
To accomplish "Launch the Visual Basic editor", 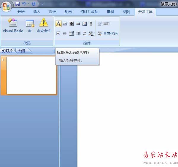I will (13, 25).
